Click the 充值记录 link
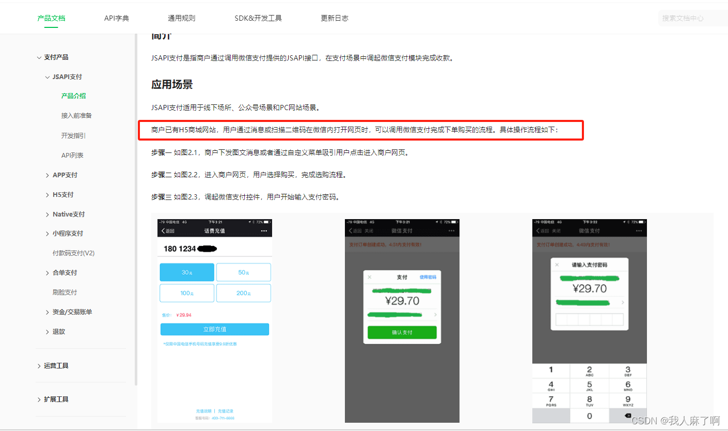The width and height of the screenshot is (728, 431). 226,411
